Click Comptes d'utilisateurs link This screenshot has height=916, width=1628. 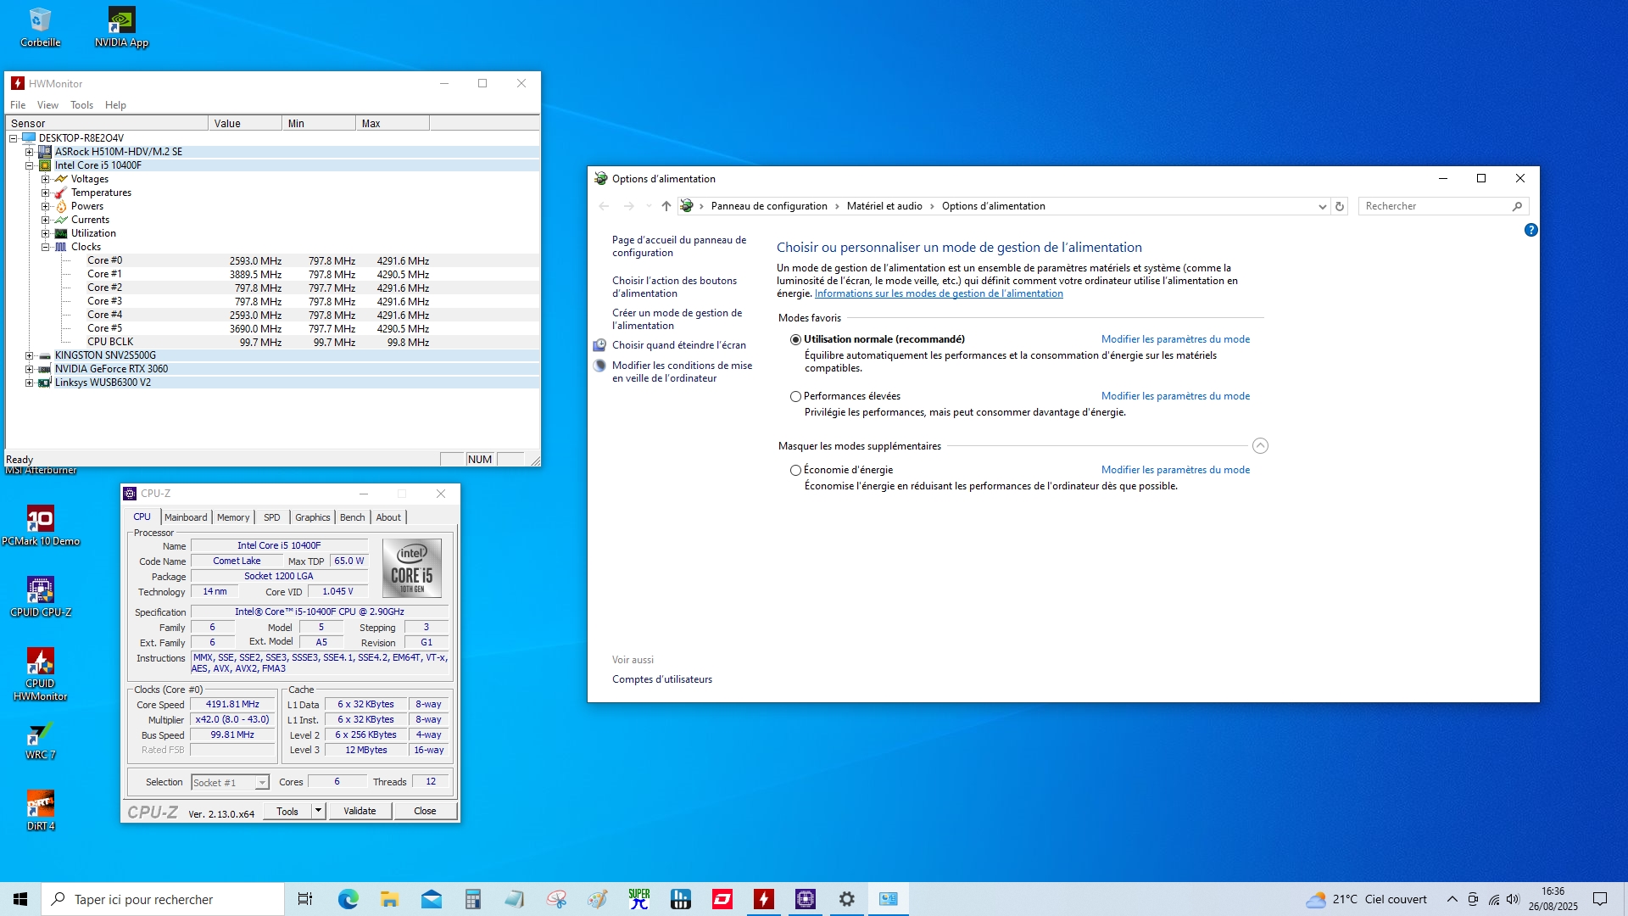(x=662, y=679)
